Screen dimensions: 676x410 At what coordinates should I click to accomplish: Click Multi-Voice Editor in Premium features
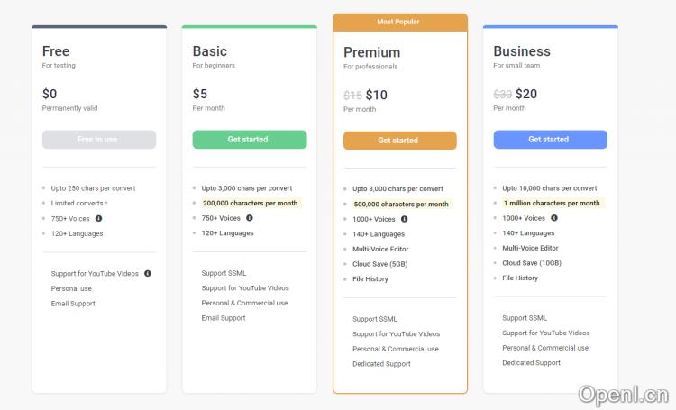[x=380, y=249]
